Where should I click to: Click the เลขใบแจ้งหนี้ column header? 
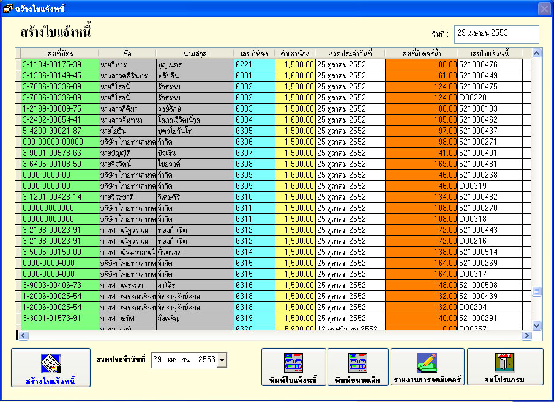pos(490,54)
